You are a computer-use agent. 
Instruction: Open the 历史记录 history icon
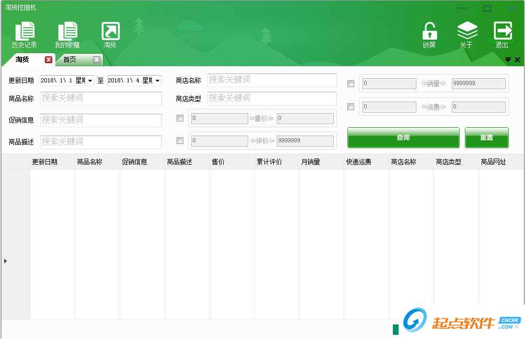click(x=25, y=35)
